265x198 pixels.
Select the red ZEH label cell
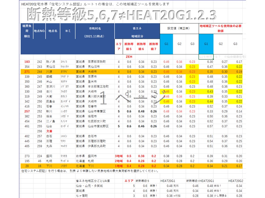pyautogui.click(x=129, y=56)
